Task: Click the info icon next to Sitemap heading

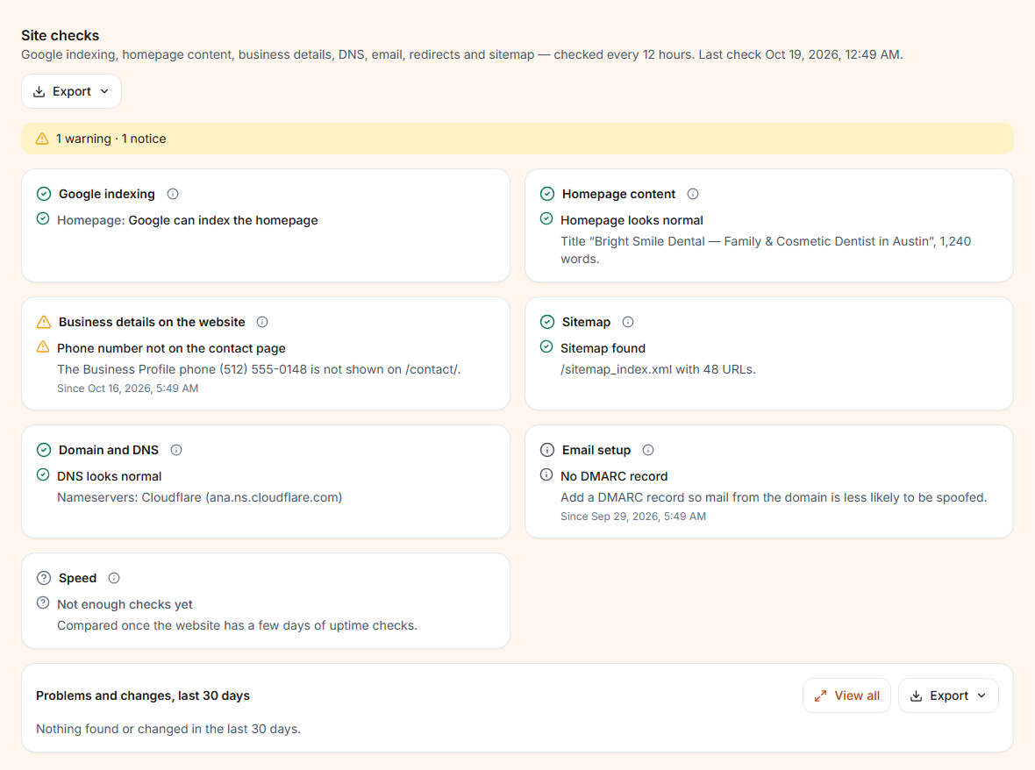Action: tap(628, 322)
